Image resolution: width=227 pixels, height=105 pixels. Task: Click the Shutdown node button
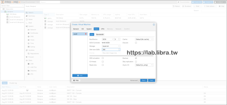pyautogui.click(x=187, y=6)
